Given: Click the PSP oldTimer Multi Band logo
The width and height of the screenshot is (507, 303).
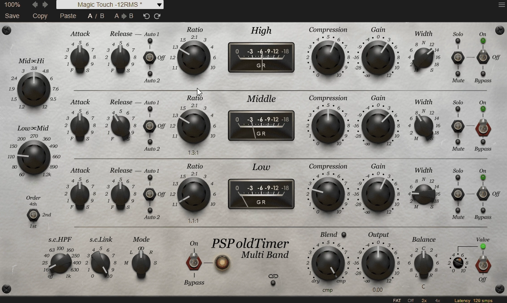Looking at the screenshot, I should (250, 249).
